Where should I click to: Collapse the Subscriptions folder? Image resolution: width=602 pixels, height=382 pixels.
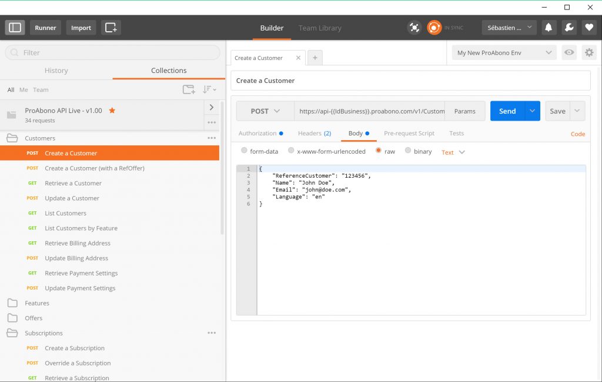pos(12,333)
